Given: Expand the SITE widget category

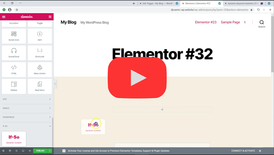Looking at the screenshot, I should point(27,99).
